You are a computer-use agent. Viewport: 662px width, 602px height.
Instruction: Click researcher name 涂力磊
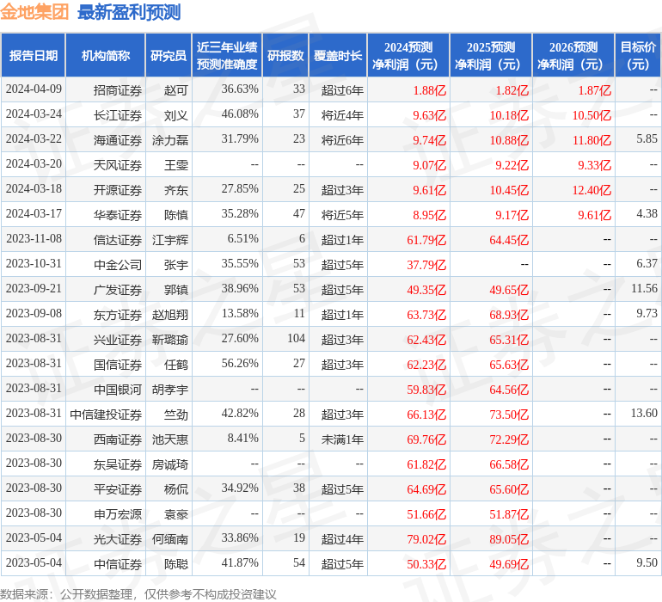(170, 140)
